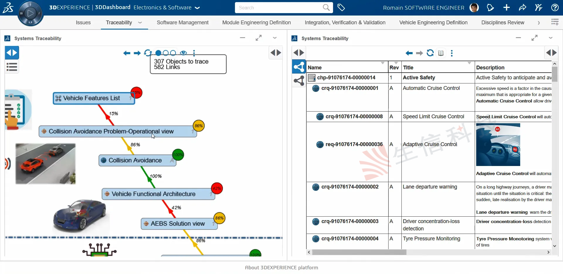
Task: Click the right-side panel arrows in left widget
Action: point(276,53)
